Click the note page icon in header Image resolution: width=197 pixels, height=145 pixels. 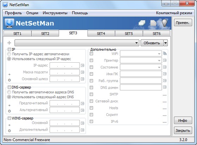pos(153,23)
